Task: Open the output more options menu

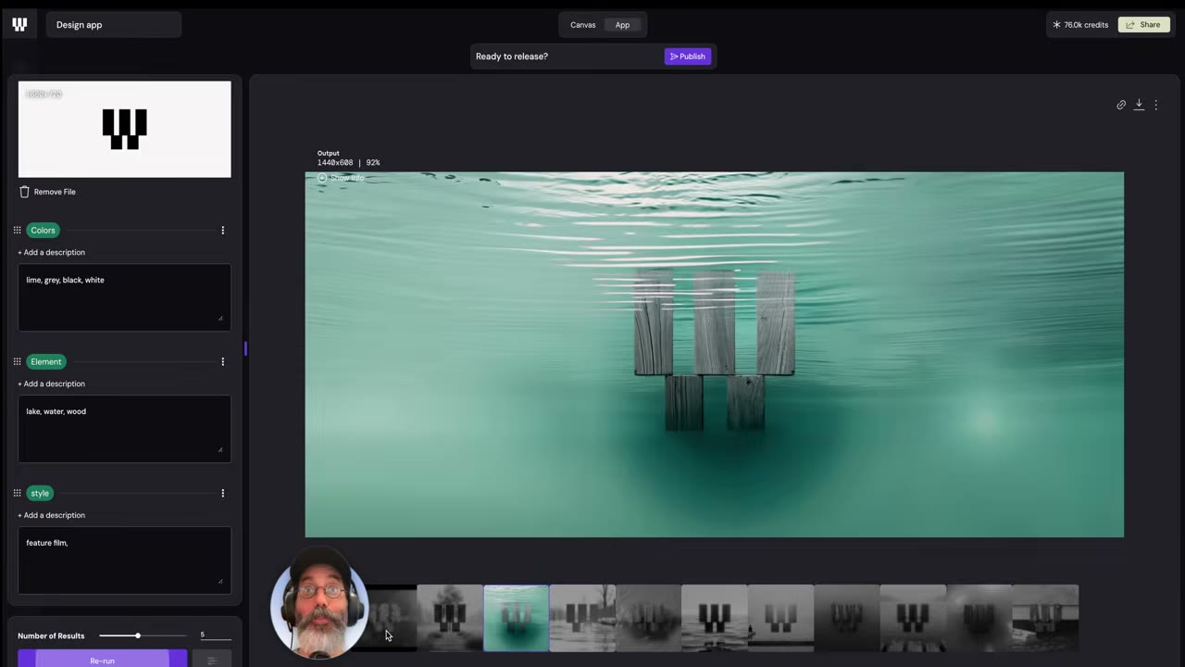Action: (1155, 105)
